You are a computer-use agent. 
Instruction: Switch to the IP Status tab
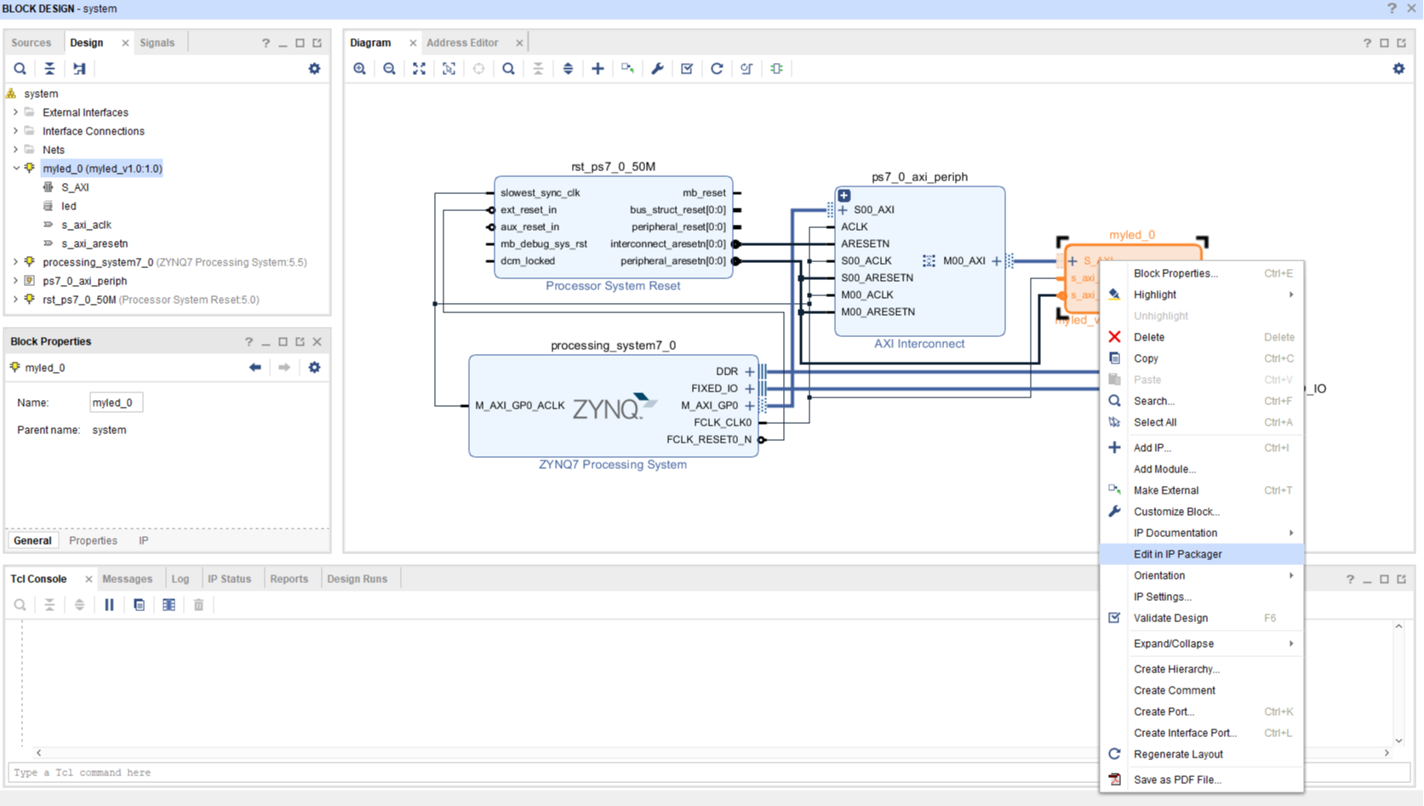pyautogui.click(x=230, y=579)
